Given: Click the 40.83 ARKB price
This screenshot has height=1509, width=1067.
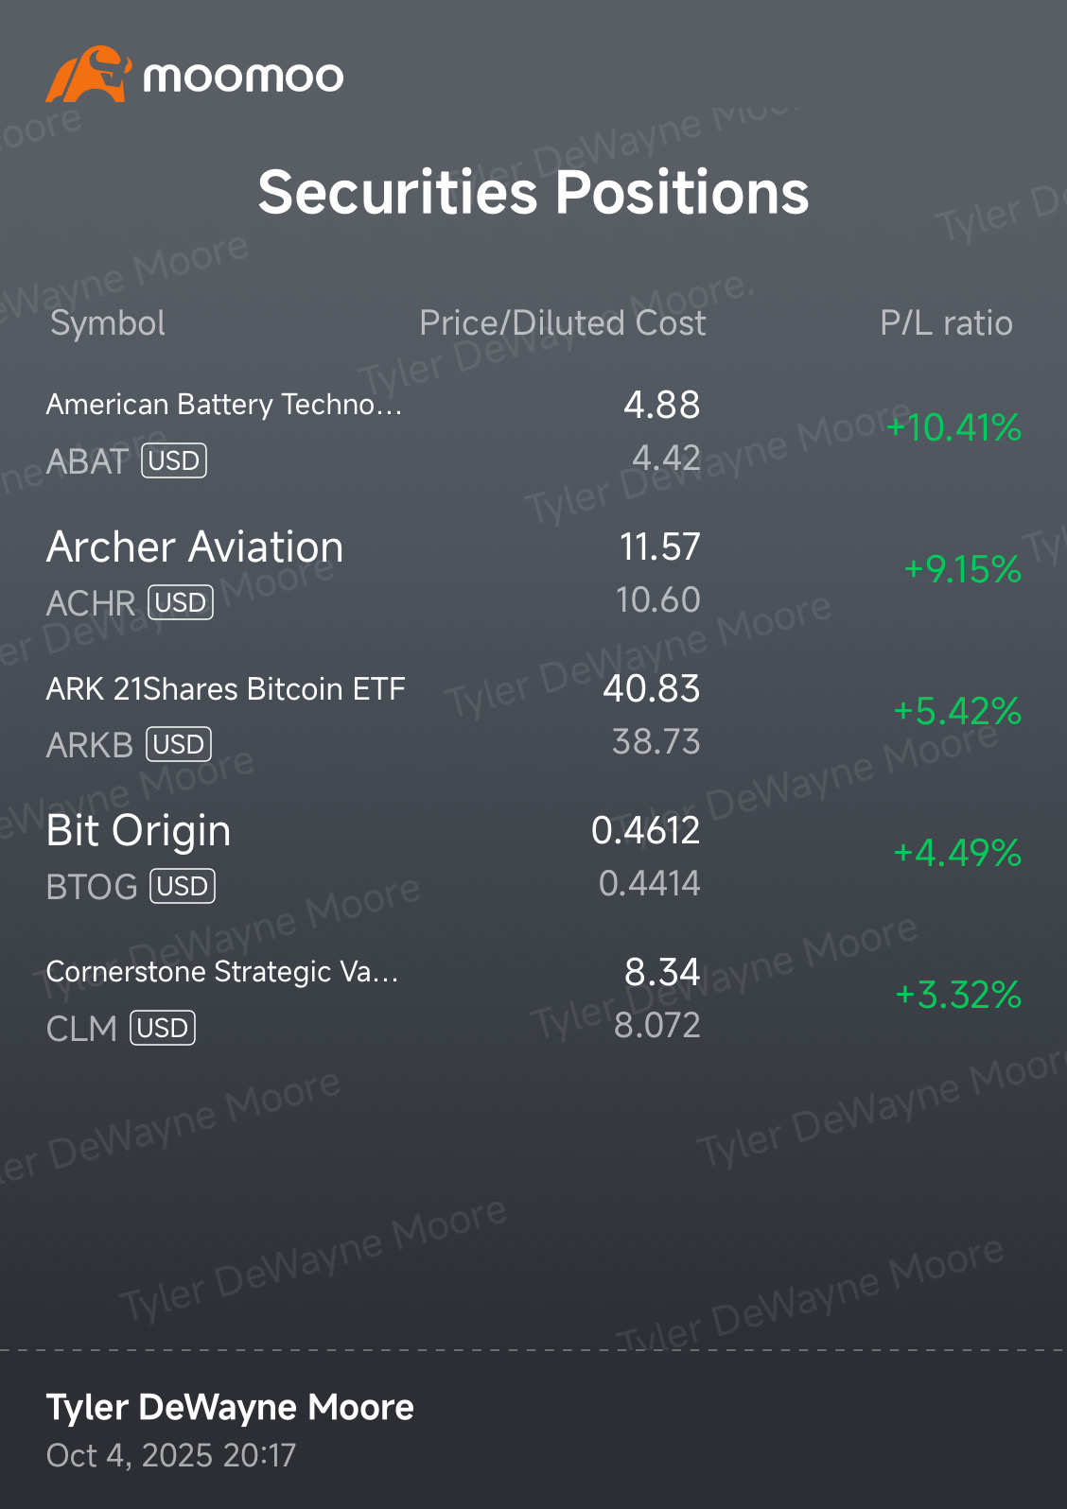Looking at the screenshot, I should tap(651, 689).
